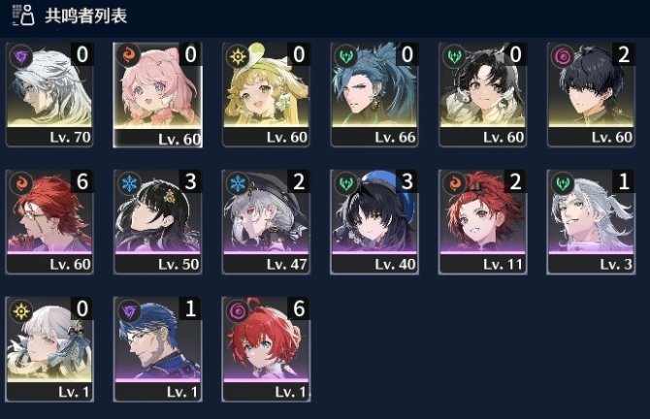Click the Aero element icon on the Lv. 66 card
Image resolution: width=650 pixels, height=419 pixels.
[346, 56]
